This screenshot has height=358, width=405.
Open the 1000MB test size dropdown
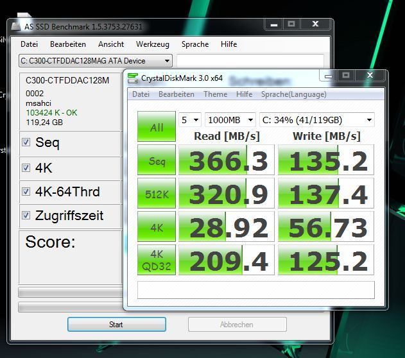230,120
